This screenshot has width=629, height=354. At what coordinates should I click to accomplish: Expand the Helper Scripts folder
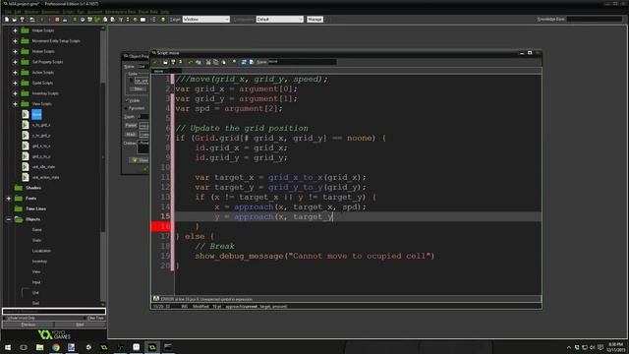click(15, 30)
